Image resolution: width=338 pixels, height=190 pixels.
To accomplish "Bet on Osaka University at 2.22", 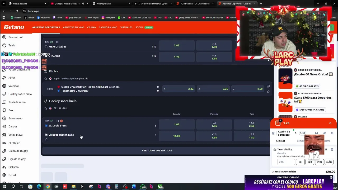I will pos(179,89).
